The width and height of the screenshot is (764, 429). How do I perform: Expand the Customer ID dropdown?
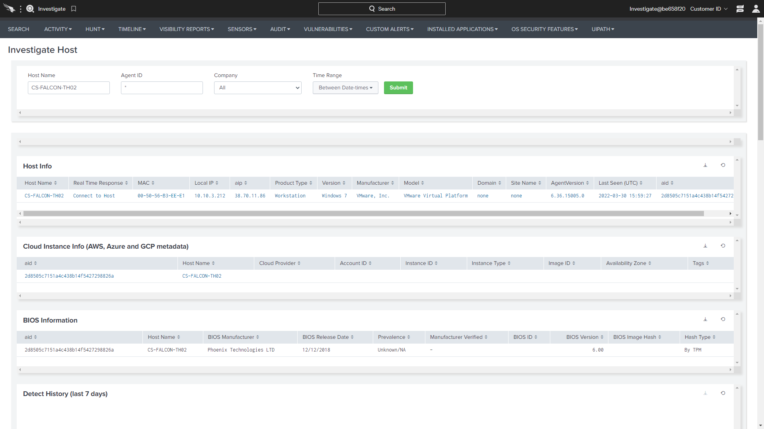709,9
